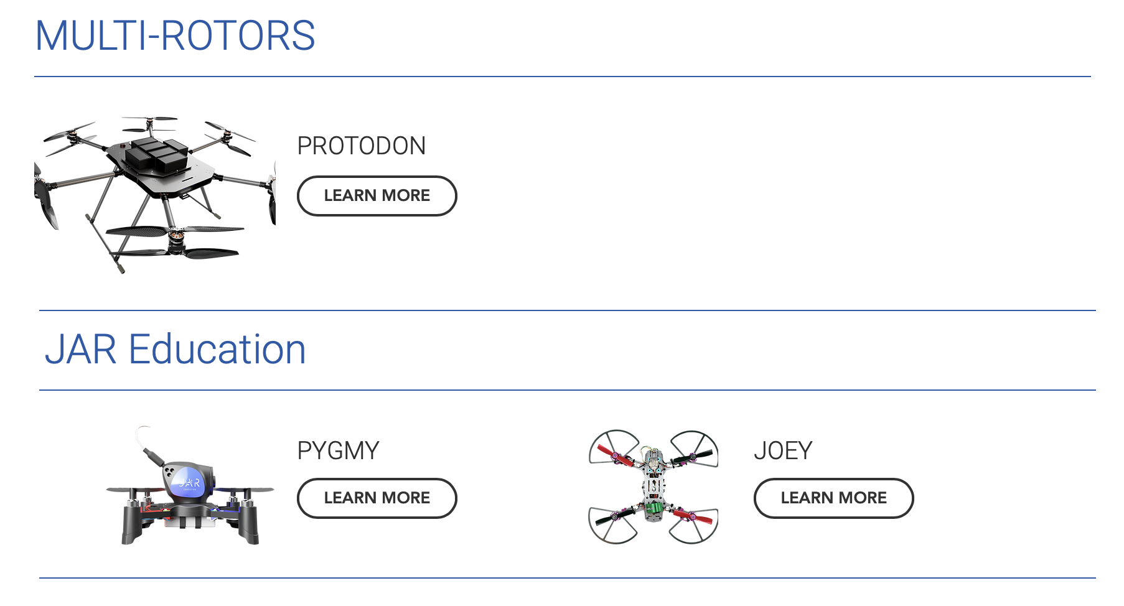Click the PROTODON product title

click(x=361, y=146)
